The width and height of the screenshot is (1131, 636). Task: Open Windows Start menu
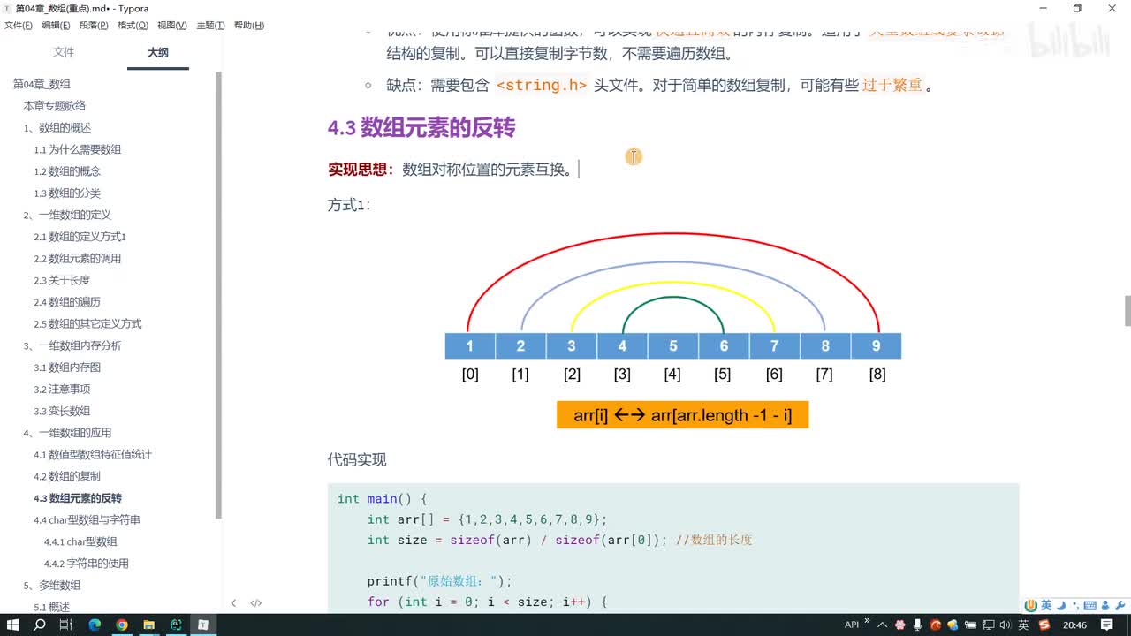tap(13, 625)
